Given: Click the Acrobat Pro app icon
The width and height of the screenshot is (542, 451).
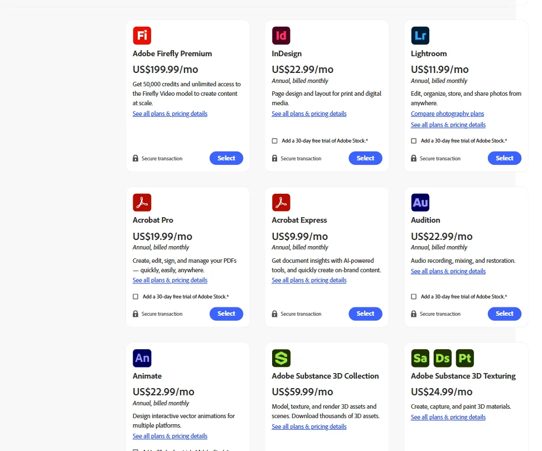Looking at the screenshot, I should click(142, 202).
